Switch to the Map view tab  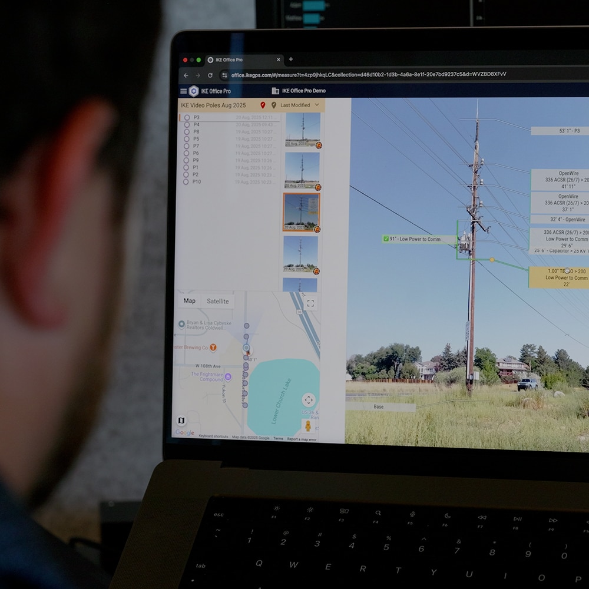pos(189,301)
